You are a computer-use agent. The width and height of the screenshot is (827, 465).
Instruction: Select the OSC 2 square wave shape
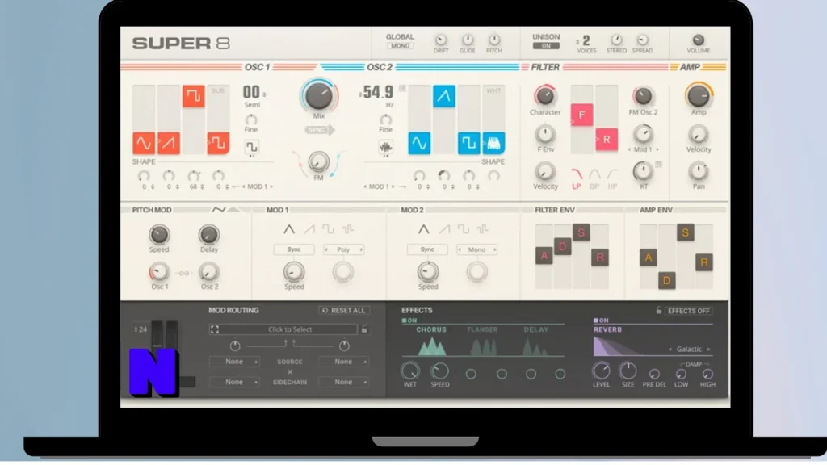tap(469, 143)
